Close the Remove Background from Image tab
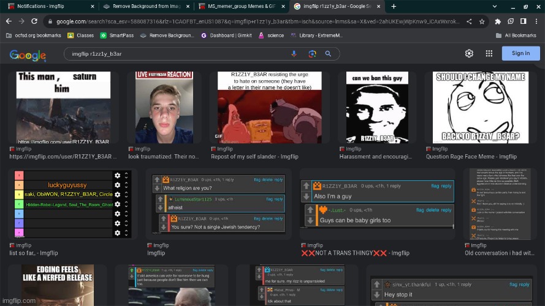545x306 pixels. pyautogui.click(x=188, y=6)
